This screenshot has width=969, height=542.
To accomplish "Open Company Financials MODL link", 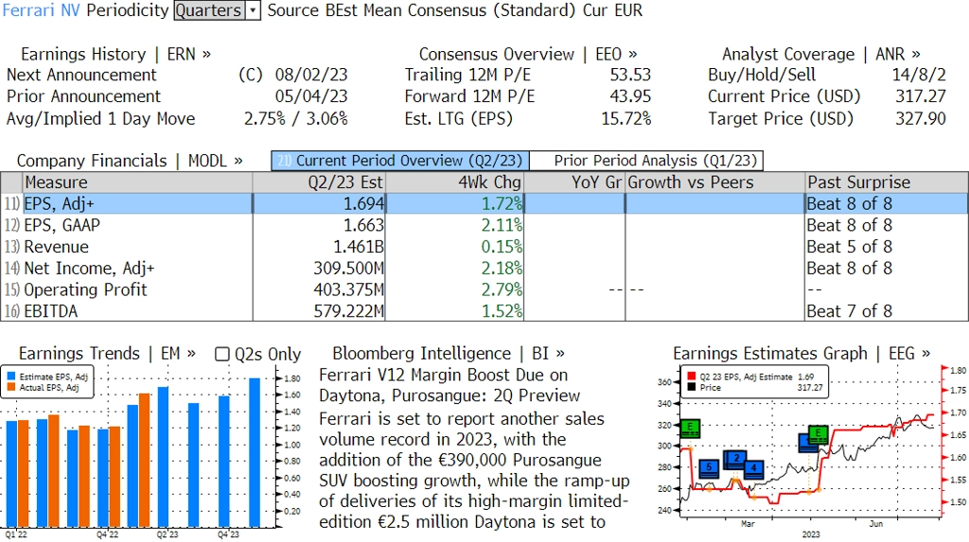I will coord(130,161).
